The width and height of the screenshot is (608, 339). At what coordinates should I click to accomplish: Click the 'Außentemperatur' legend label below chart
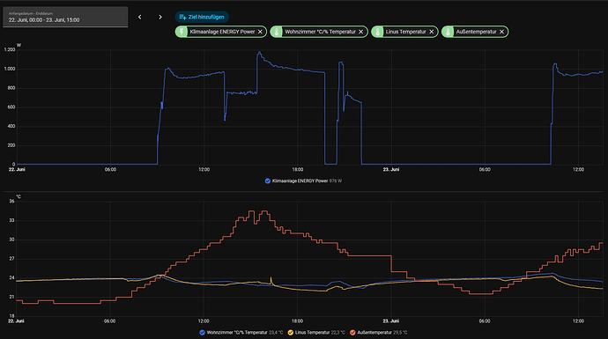point(374,333)
